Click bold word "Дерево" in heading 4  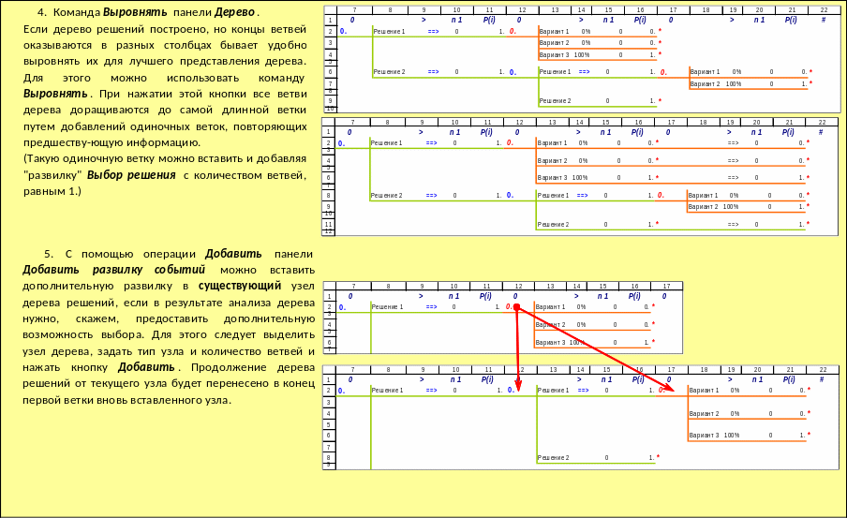point(234,12)
